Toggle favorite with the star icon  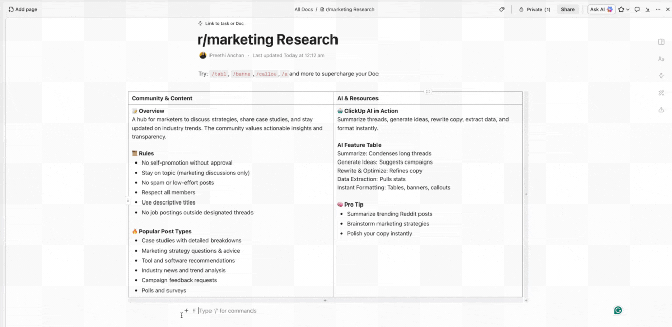point(622,9)
